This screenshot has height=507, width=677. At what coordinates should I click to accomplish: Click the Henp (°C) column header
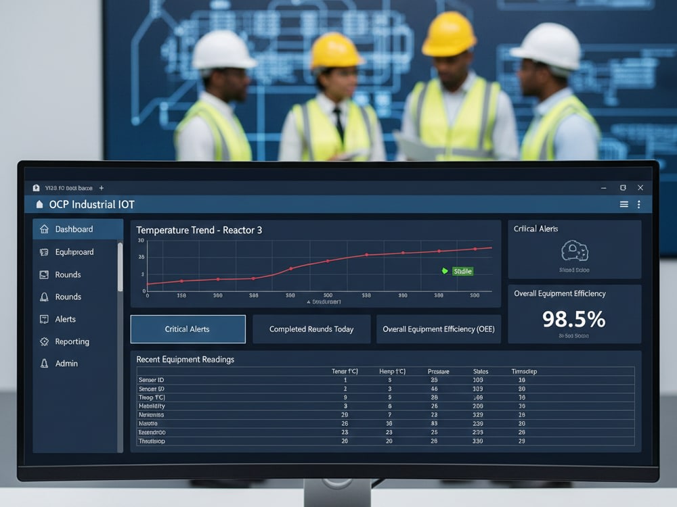coord(392,371)
